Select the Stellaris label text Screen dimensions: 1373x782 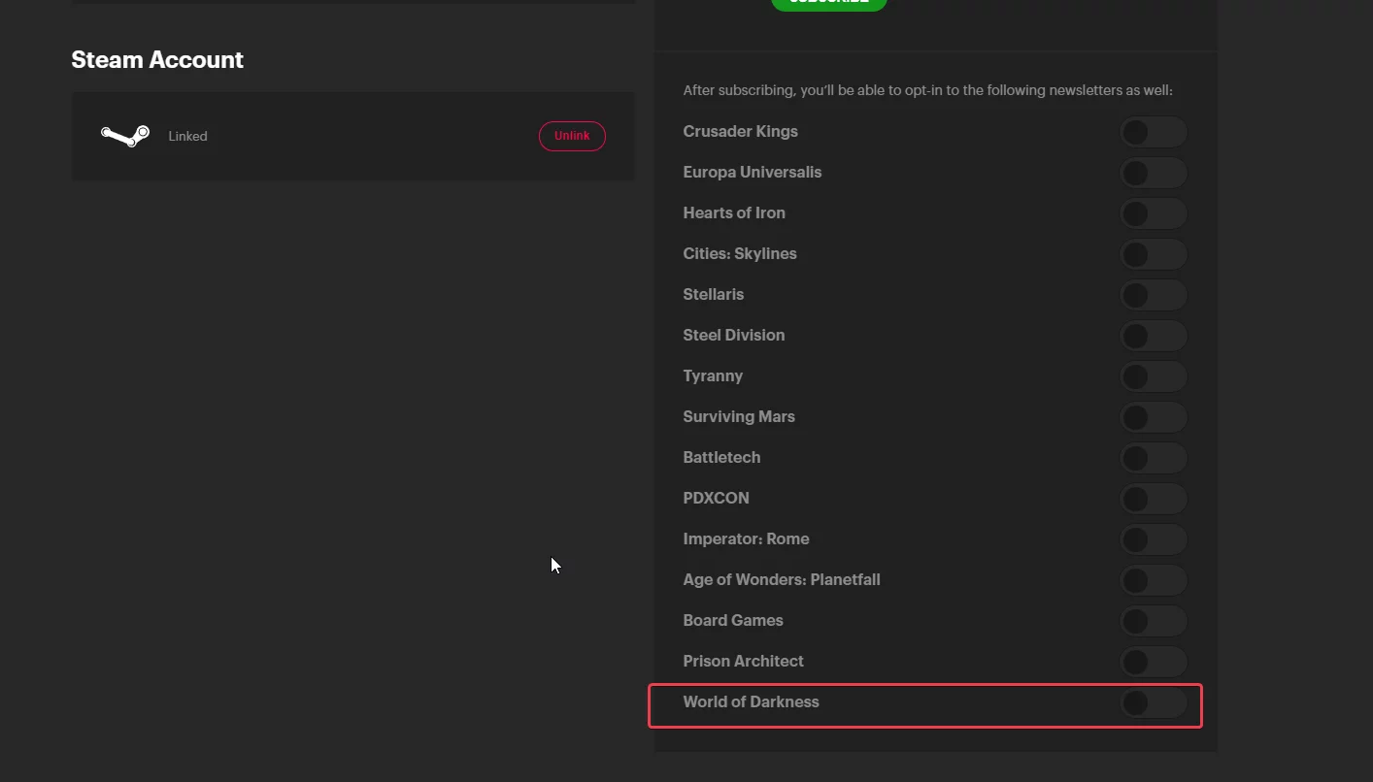(713, 294)
